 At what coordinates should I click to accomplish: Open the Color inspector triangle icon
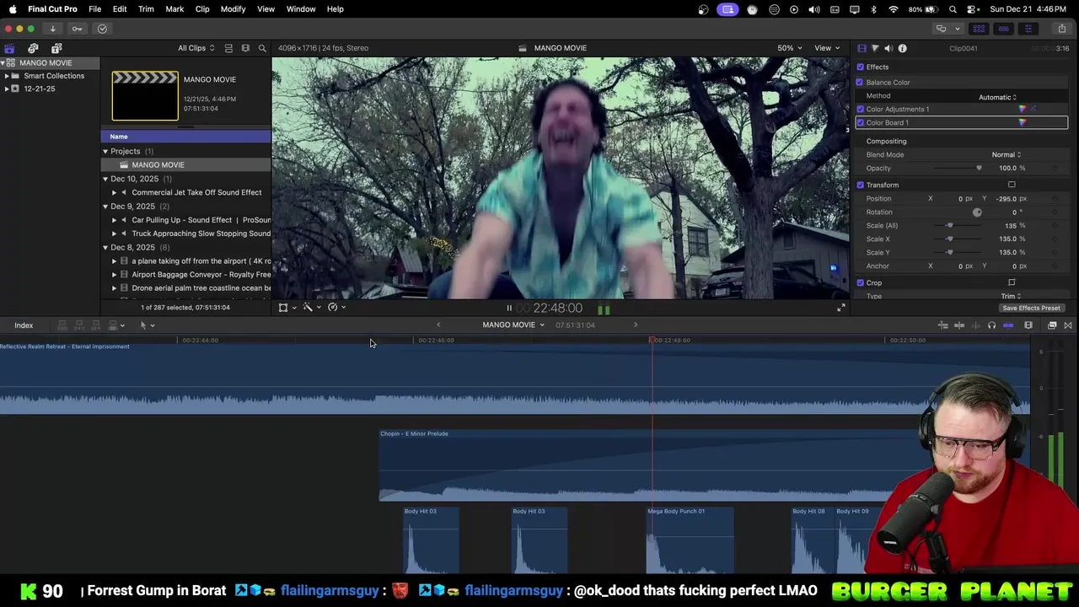click(x=875, y=49)
